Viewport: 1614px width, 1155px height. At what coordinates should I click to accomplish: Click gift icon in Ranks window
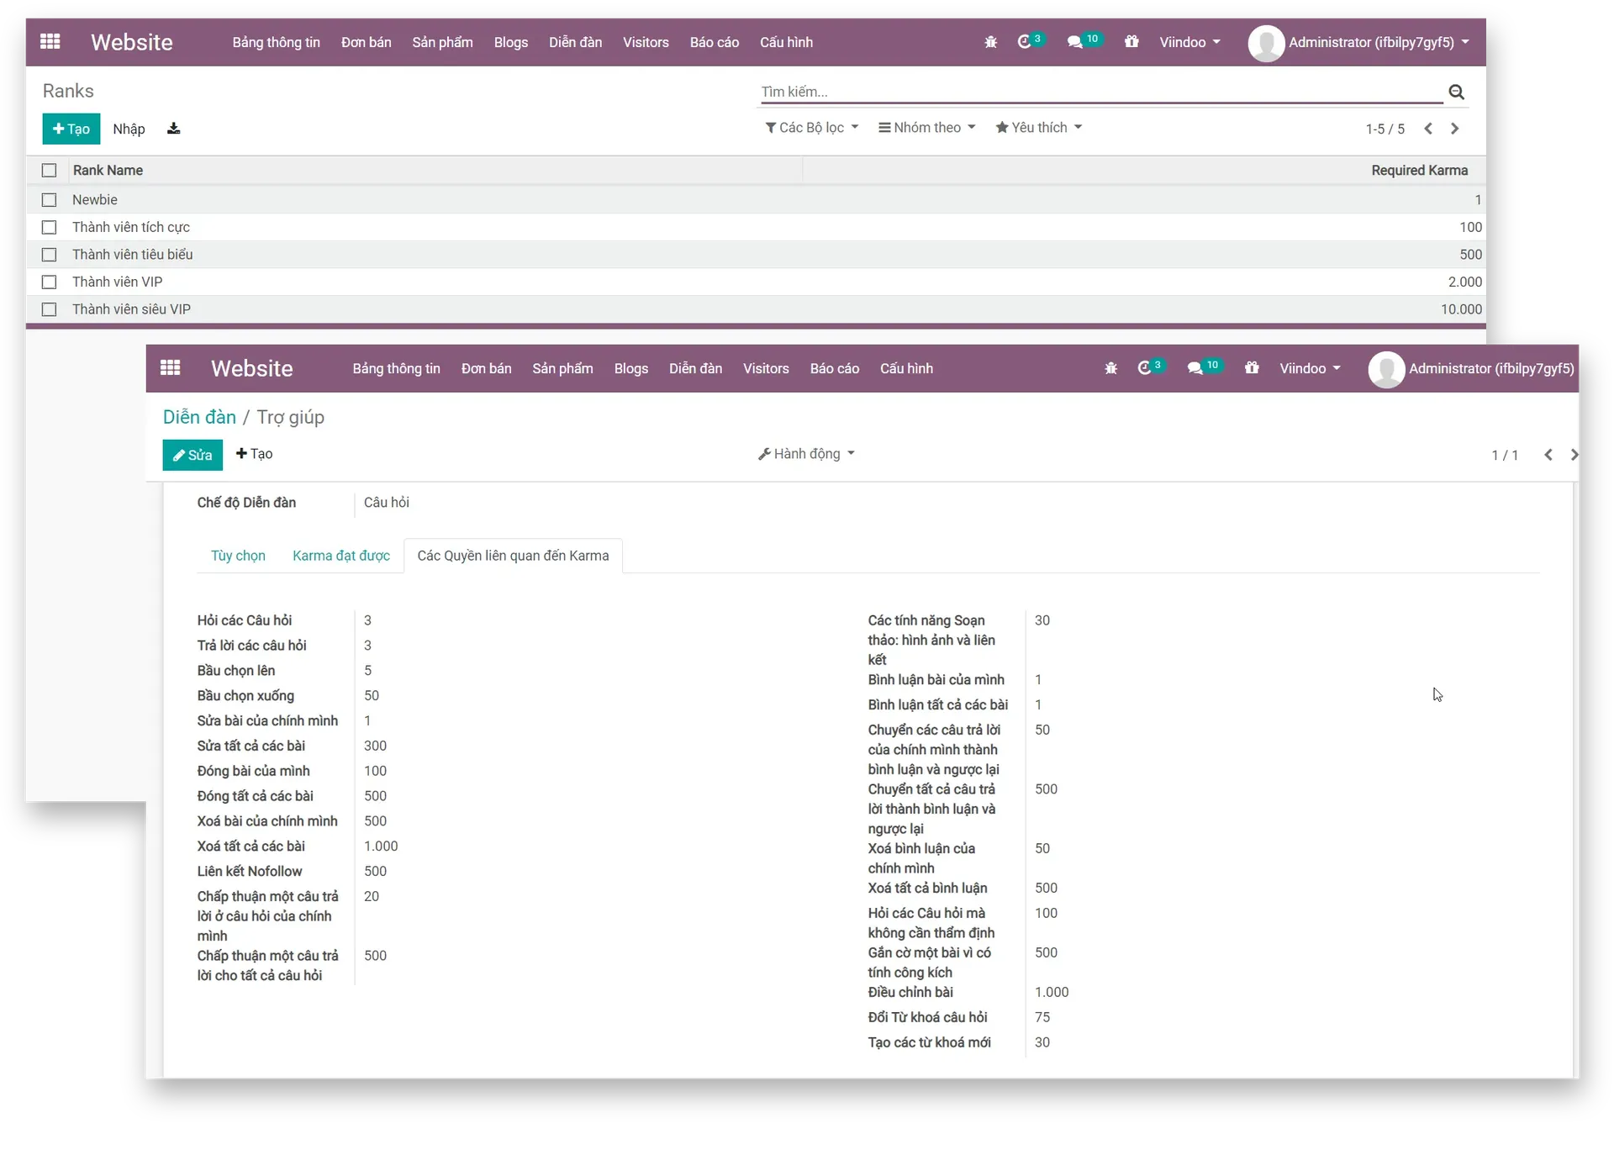coord(1131,41)
